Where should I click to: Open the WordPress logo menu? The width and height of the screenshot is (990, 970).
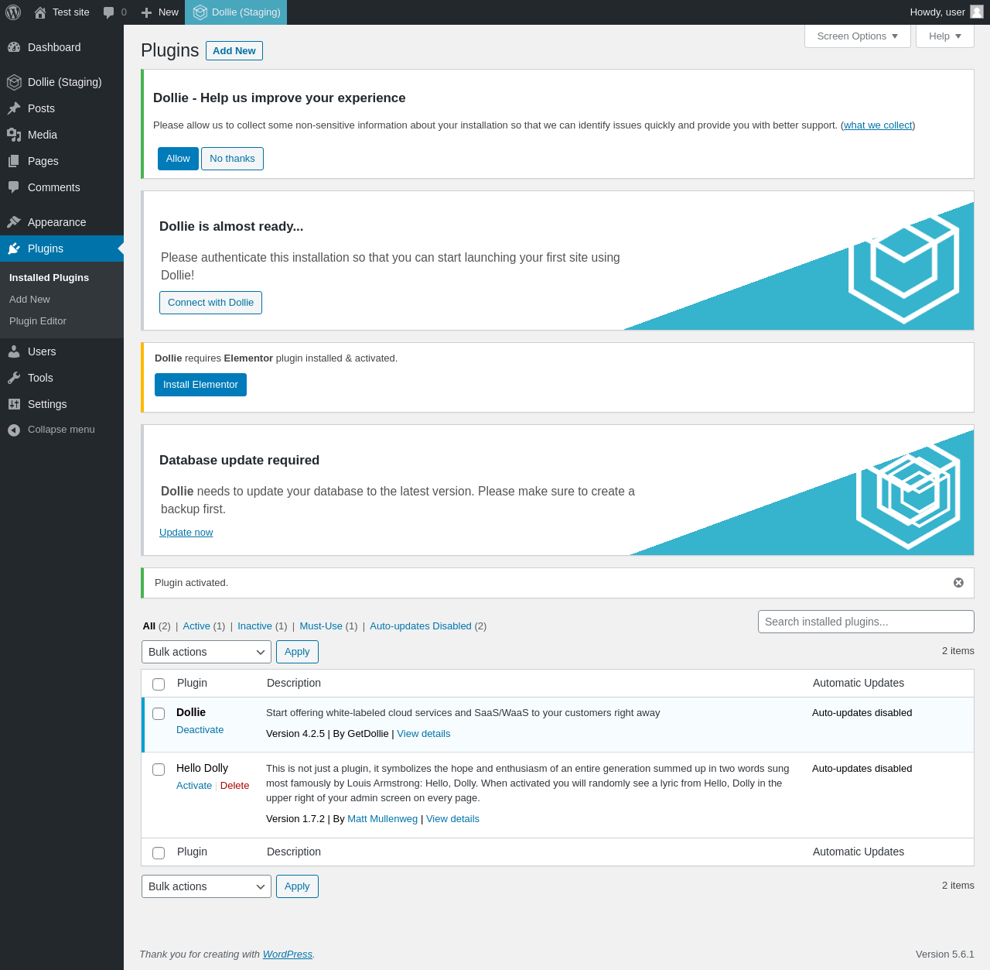[x=13, y=12]
